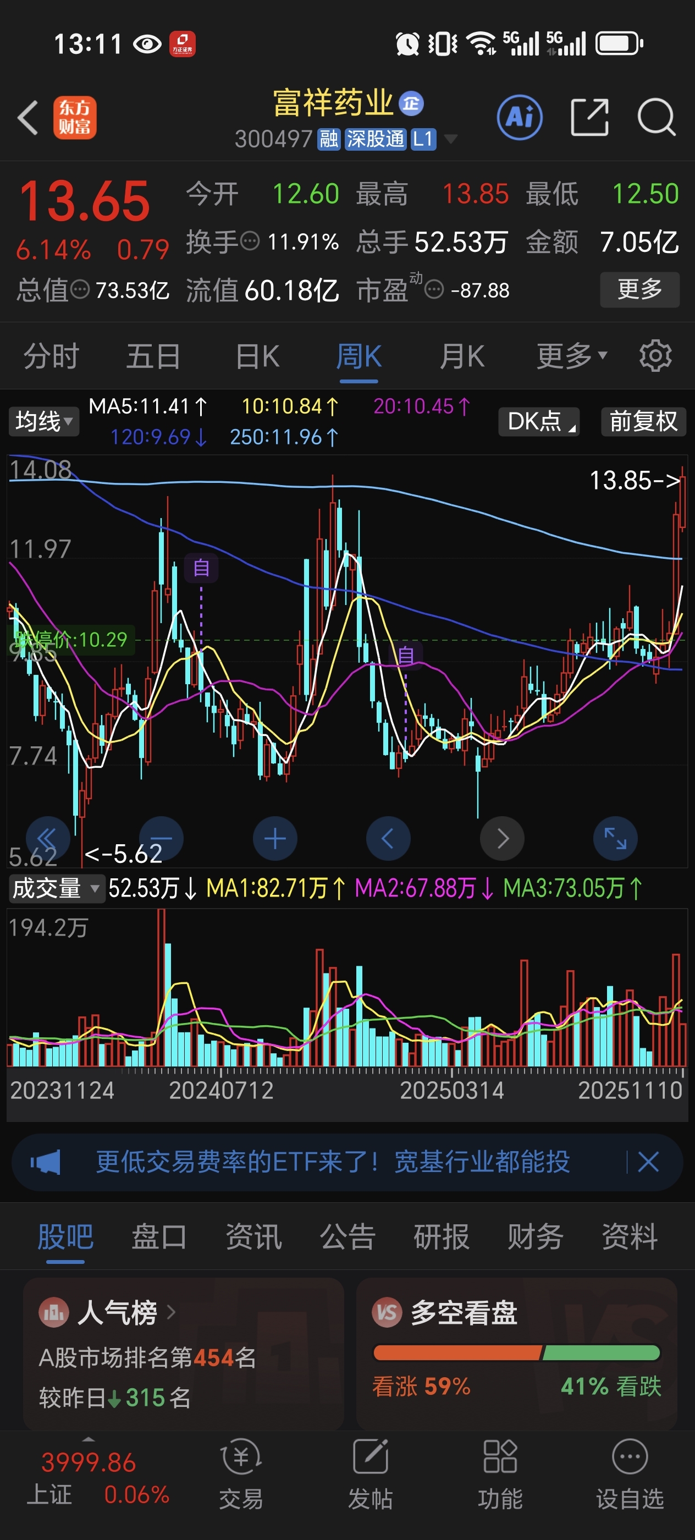
Task: Tap 换手 info circle icon
Action: click(250, 241)
